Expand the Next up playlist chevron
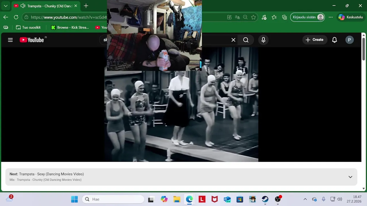 (350, 177)
